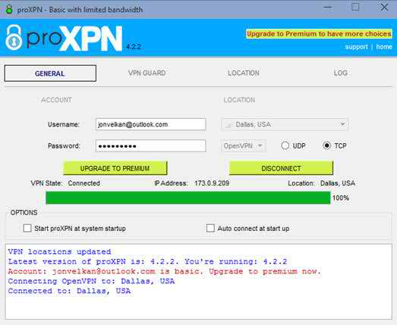This screenshot has height=325, width=397.
Task: Open the LOCATION tab
Action: click(x=244, y=73)
